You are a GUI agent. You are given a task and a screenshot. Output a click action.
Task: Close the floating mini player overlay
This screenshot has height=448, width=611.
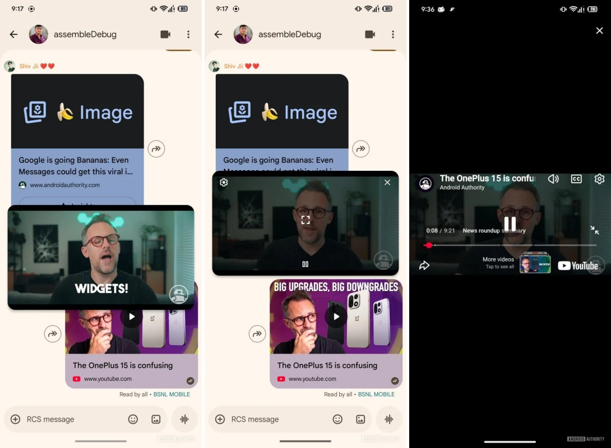(x=387, y=183)
